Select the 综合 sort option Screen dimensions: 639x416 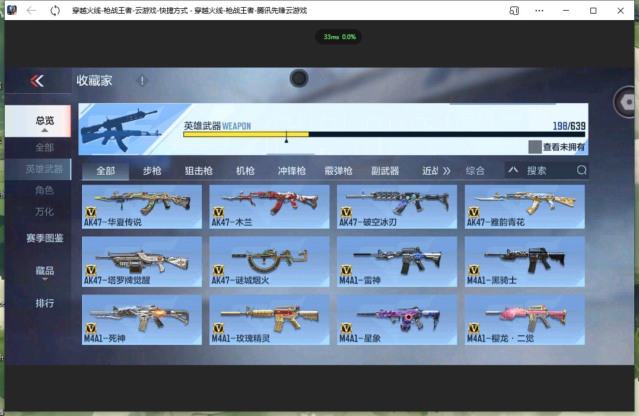click(475, 171)
